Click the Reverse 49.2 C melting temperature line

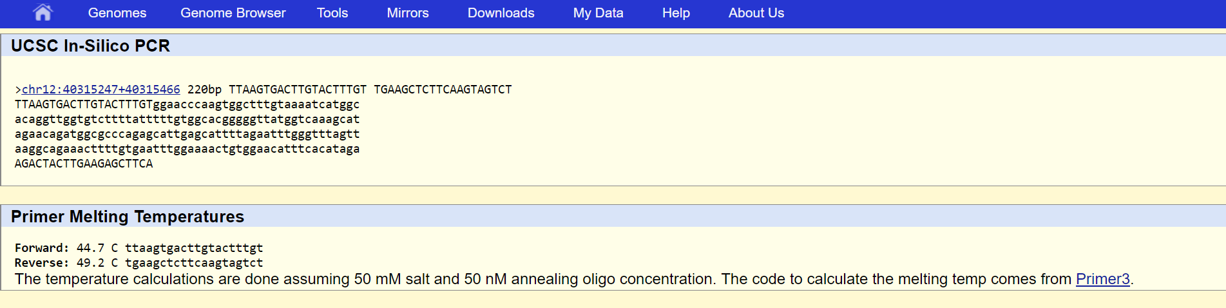tap(139, 263)
